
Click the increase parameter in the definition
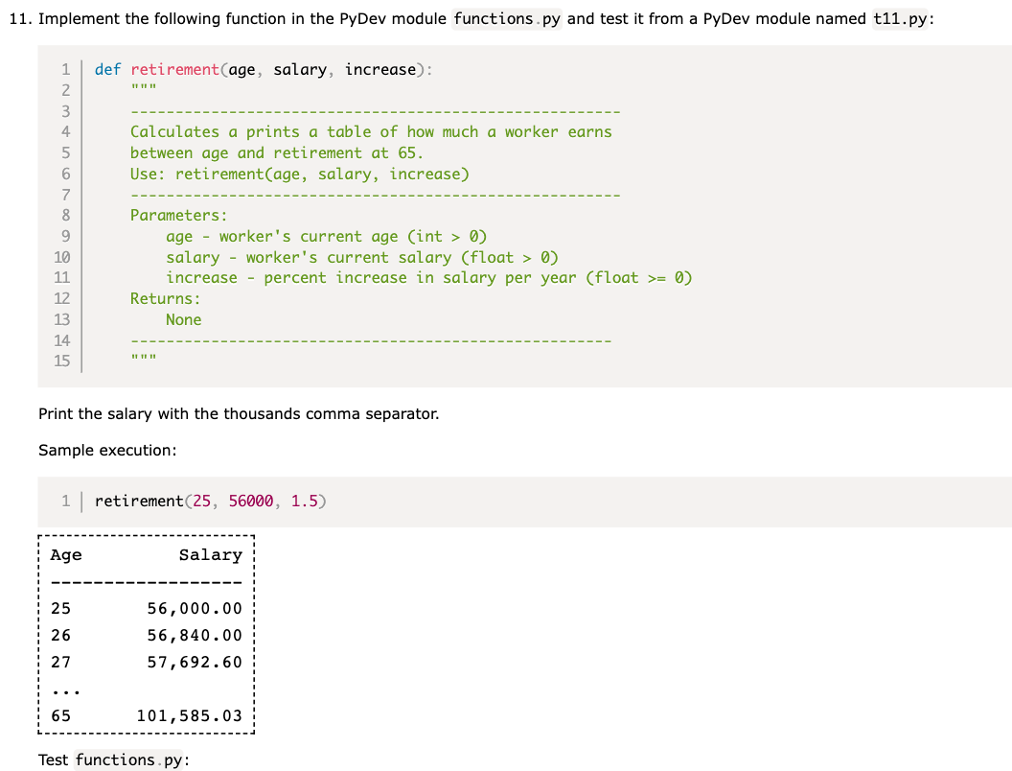point(379,68)
